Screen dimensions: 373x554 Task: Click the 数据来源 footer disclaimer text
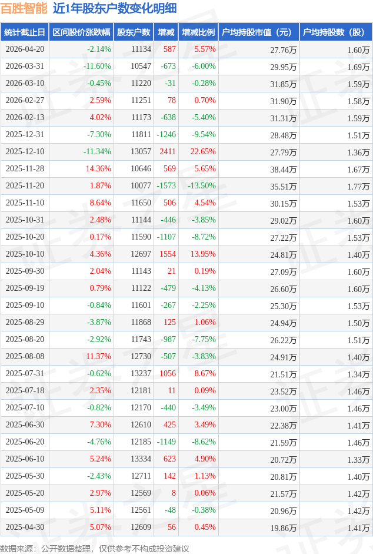coord(95,548)
